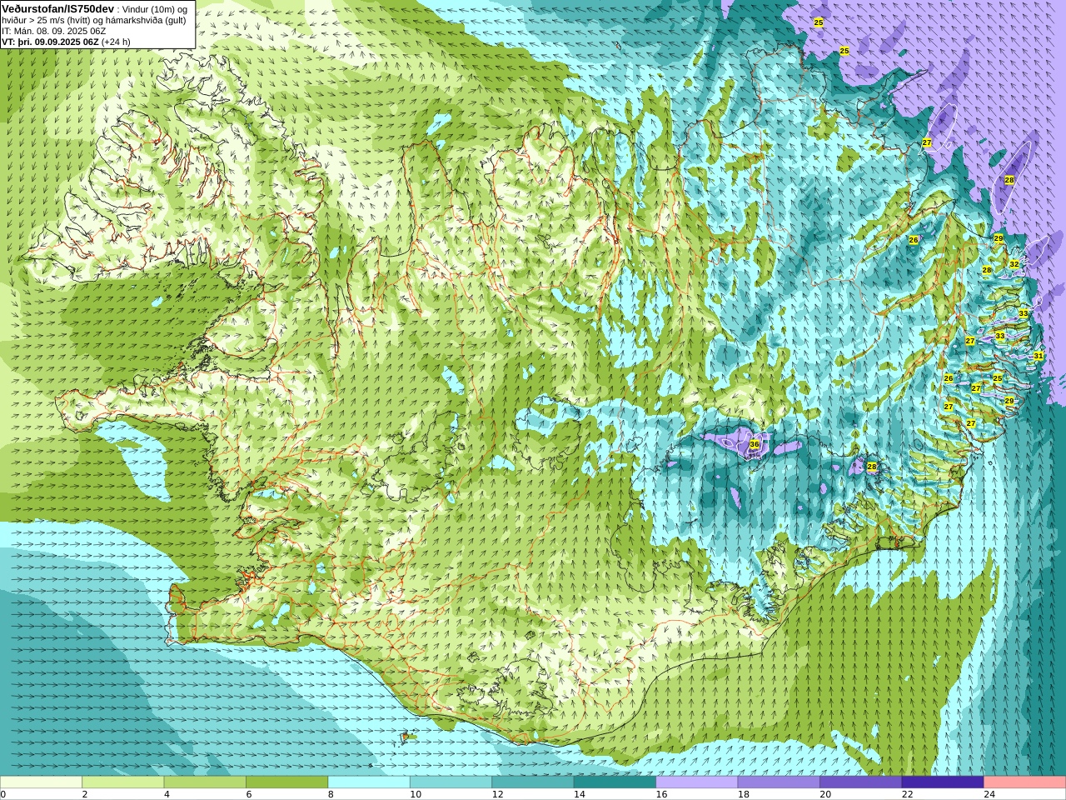Click the legend scale number 0
The image size is (1066, 800).
[3, 794]
